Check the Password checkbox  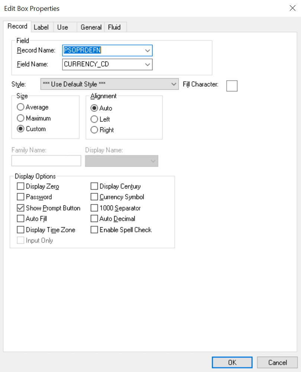tap(20, 197)
